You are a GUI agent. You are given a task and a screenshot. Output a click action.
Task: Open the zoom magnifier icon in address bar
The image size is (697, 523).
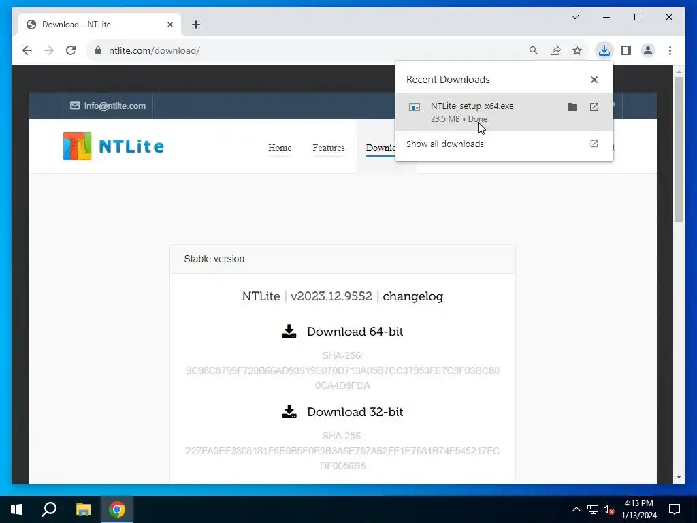pos(534,50)
